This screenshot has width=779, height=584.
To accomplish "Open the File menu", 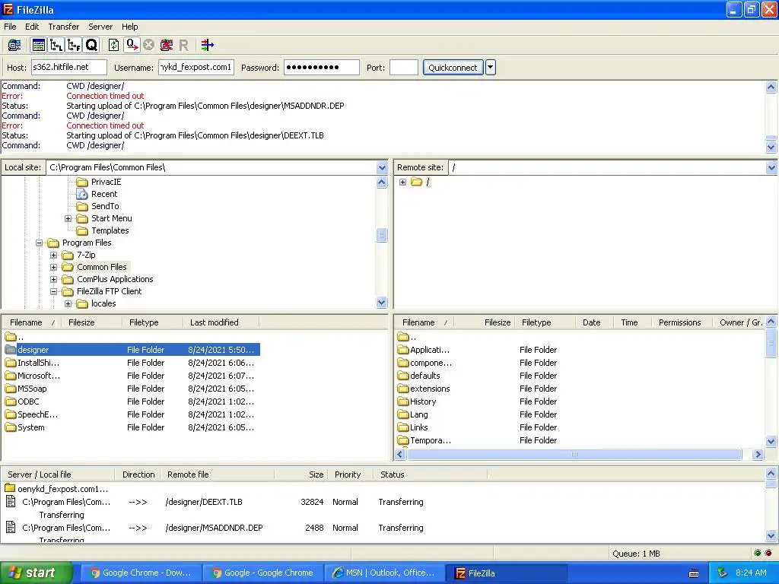I will [x=10, y=27].
